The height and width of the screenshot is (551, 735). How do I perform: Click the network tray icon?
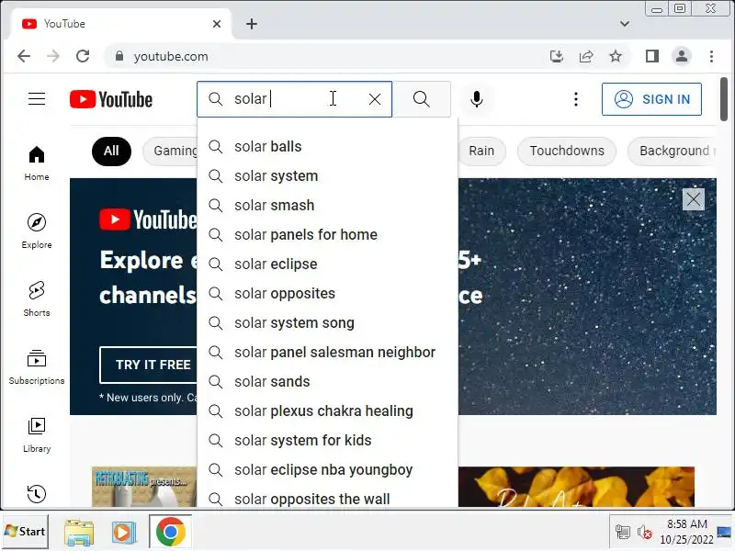coord(623,533)
